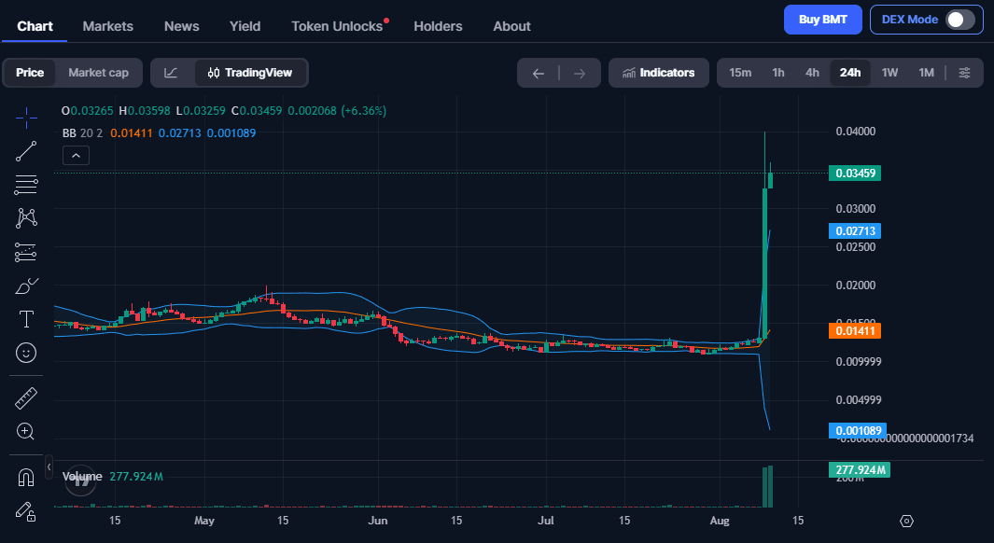Toggle DEX Mode switch

coord(959,20)
